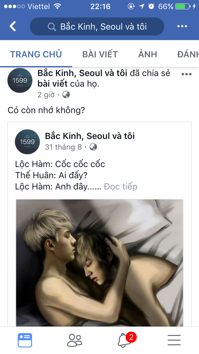The width and height of the screenshot is (199, 354).
Task: Tap the back arrow in header
Action: (13, 26)
